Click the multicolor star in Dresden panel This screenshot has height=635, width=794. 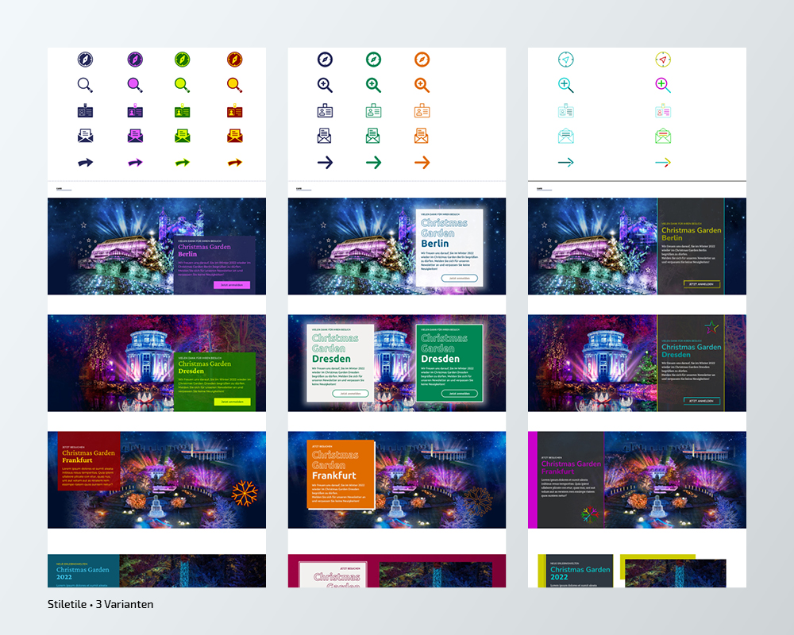point(711,328)
